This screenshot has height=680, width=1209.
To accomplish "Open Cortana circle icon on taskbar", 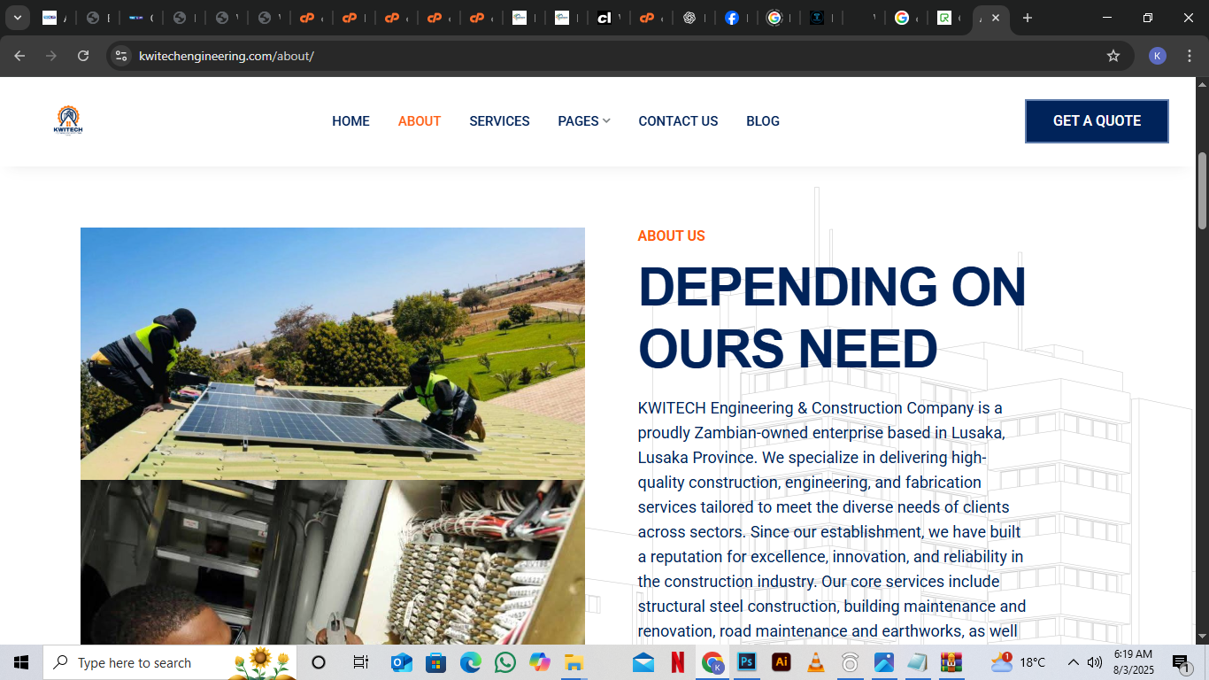I will click(x=319, y=662).
